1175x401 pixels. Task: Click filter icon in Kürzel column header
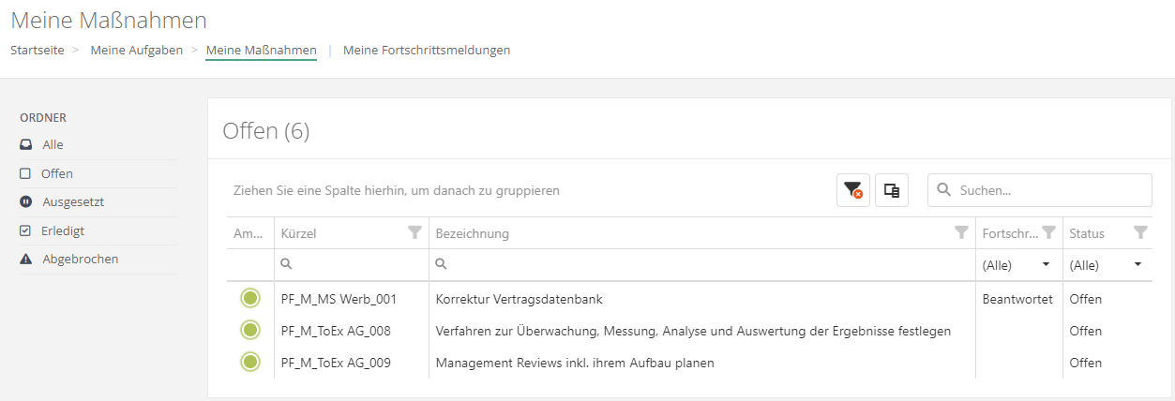(414, 233)
